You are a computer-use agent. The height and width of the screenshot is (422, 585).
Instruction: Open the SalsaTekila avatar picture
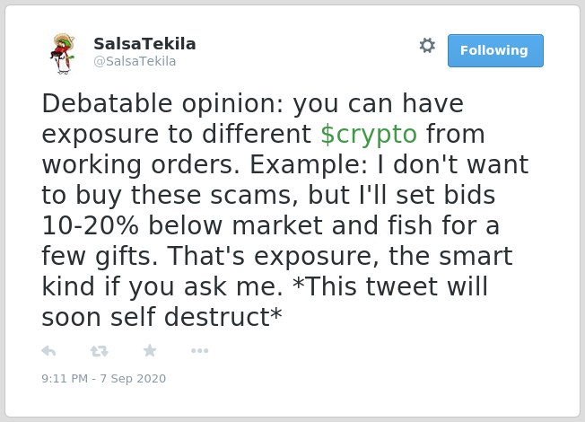(63, 54)
